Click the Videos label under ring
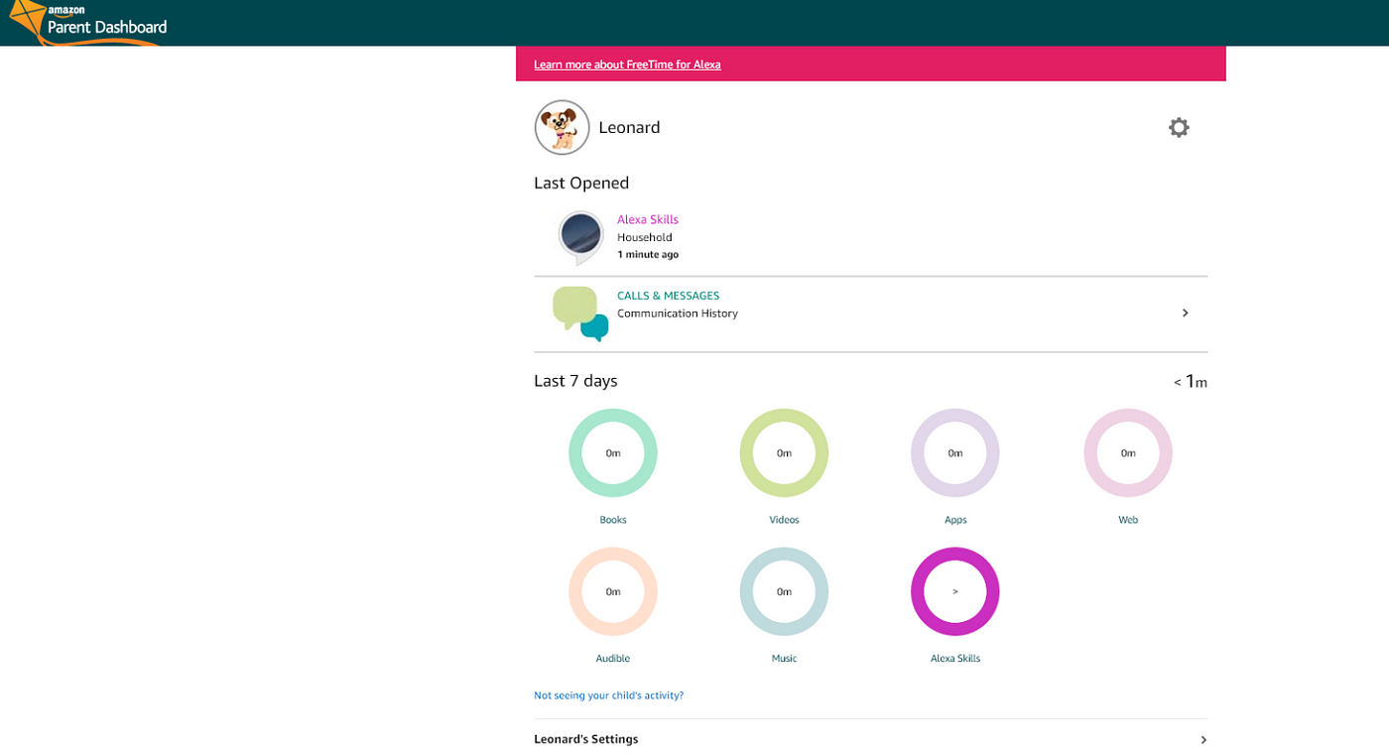 coord(784,520)
